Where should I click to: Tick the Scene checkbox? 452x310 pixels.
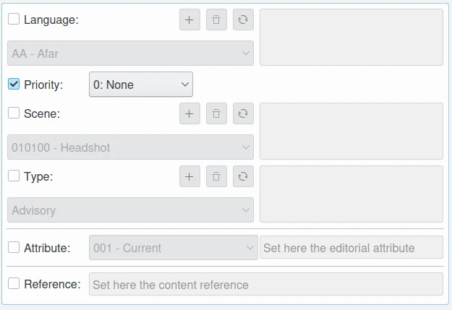click(14, 113)
